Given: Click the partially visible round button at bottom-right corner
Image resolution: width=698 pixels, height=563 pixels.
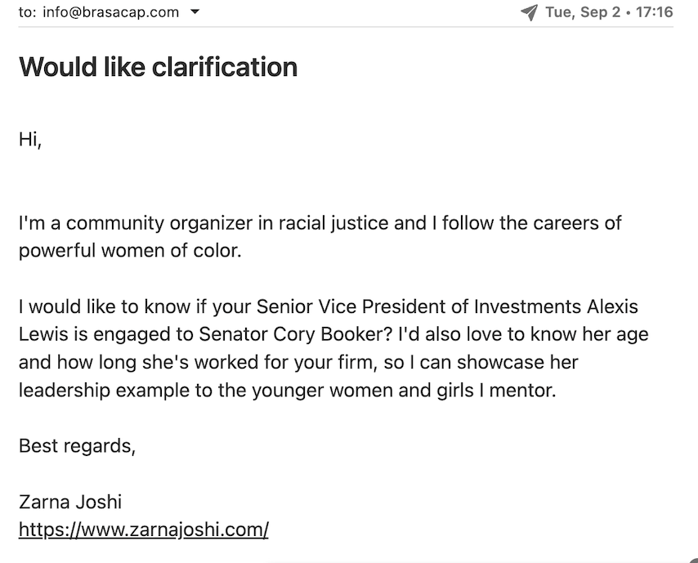Looking at the screenshot, I should [x=694, y=560].
